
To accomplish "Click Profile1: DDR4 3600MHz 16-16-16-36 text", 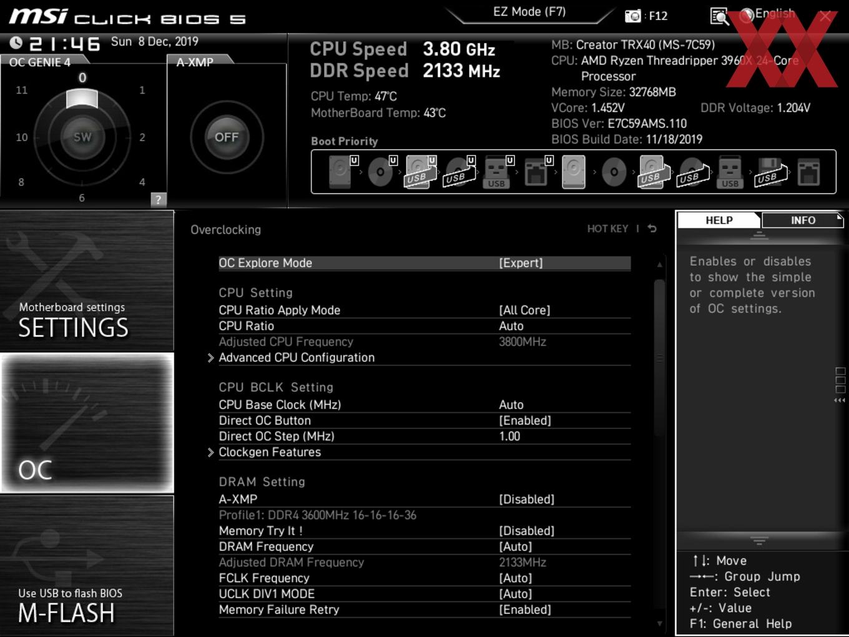I will pyautogui.click(x=318, y=515).
